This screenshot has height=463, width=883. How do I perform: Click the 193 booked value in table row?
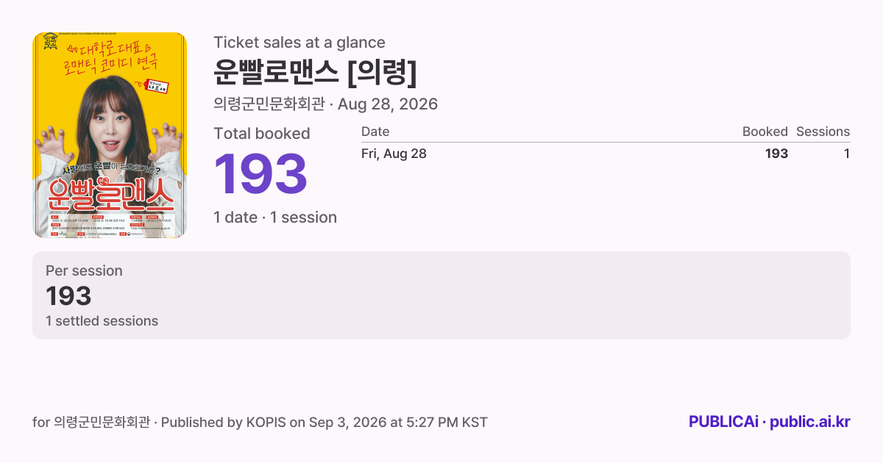click(776, 154)
